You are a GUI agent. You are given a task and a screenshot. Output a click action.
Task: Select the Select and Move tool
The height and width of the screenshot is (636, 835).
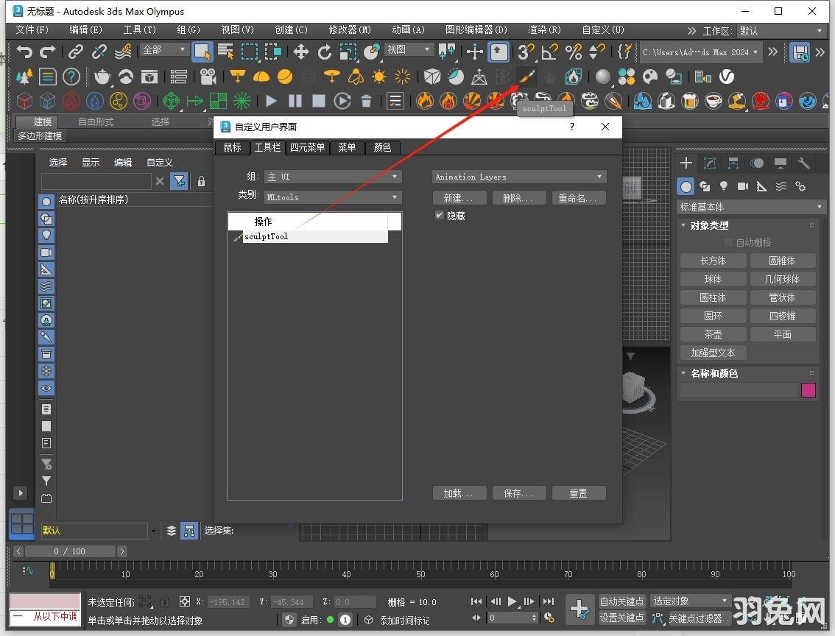tap(300, 52)
